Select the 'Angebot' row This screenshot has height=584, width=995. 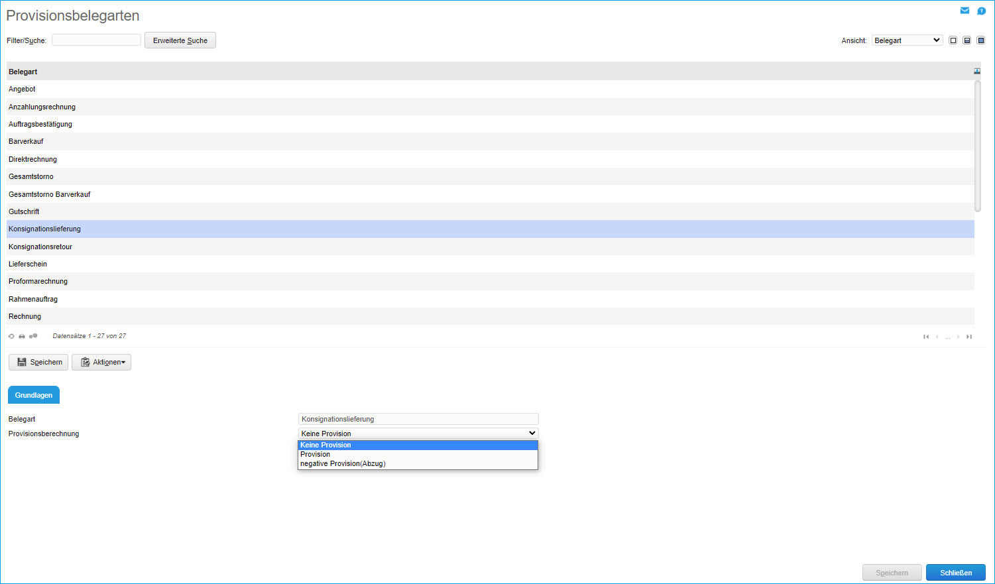491,89
